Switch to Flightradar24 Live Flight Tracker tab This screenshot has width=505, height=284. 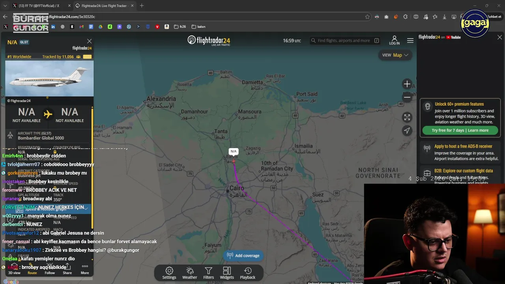point(105,6)
